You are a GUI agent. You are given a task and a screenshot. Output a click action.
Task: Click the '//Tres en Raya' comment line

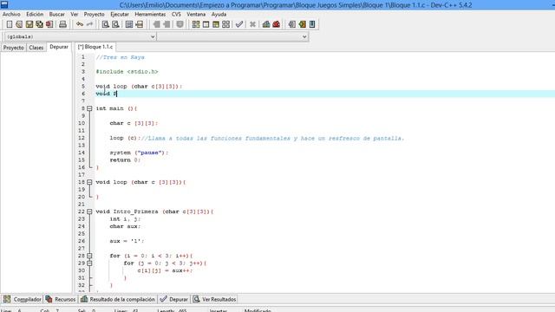coord(120,57)
